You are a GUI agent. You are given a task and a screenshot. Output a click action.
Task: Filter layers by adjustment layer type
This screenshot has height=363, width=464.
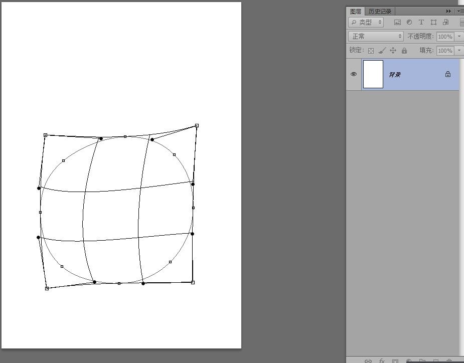pyautogui.click(x=409, y=22)
